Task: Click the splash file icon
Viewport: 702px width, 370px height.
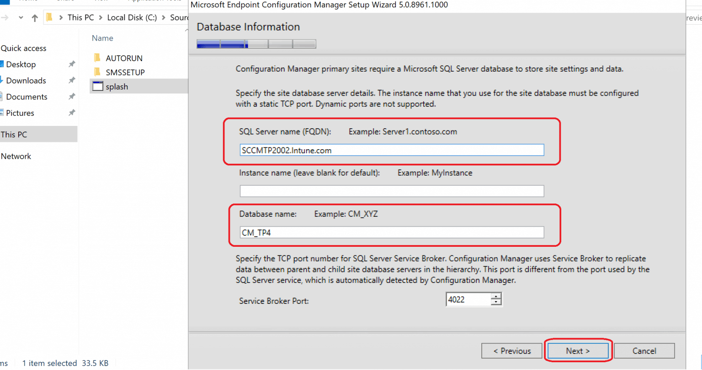Action: (x=97, y=86)
